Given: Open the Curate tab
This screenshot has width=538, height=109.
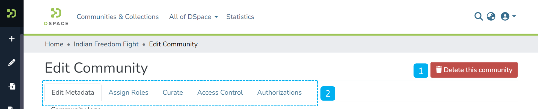Looking at the screenshot, I should click(x=173, y=92).
